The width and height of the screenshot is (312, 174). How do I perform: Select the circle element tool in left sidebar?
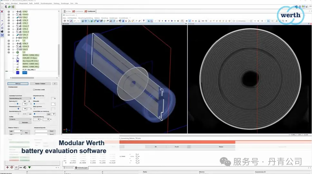tap(2, 28)
